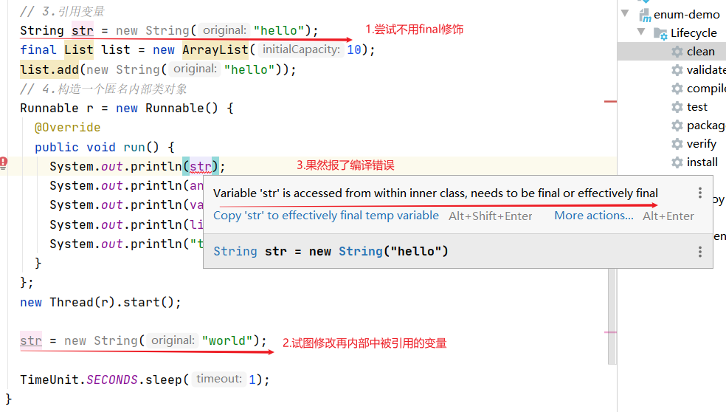Screen dimensions: 726x412
Task: Click the editor's vertical scrollbar thumb
Action: pyautogui.click(x=612, y=317)
